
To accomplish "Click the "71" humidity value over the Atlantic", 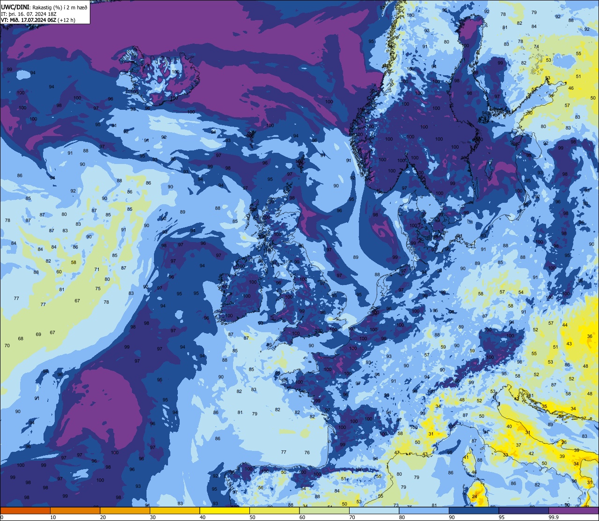I will [97, 270].
